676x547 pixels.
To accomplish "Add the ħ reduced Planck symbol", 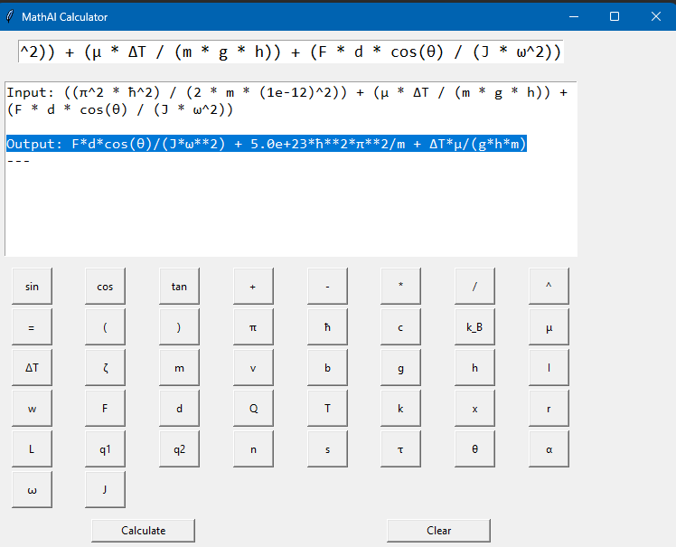I will [327, 327].
